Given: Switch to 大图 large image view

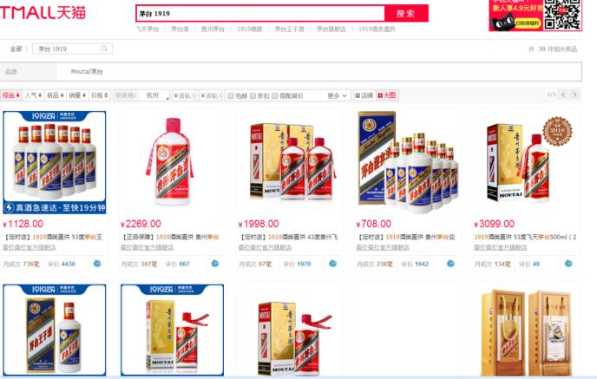Looking at the screenshot, I should pyautogui.click(x=387, y=95).
